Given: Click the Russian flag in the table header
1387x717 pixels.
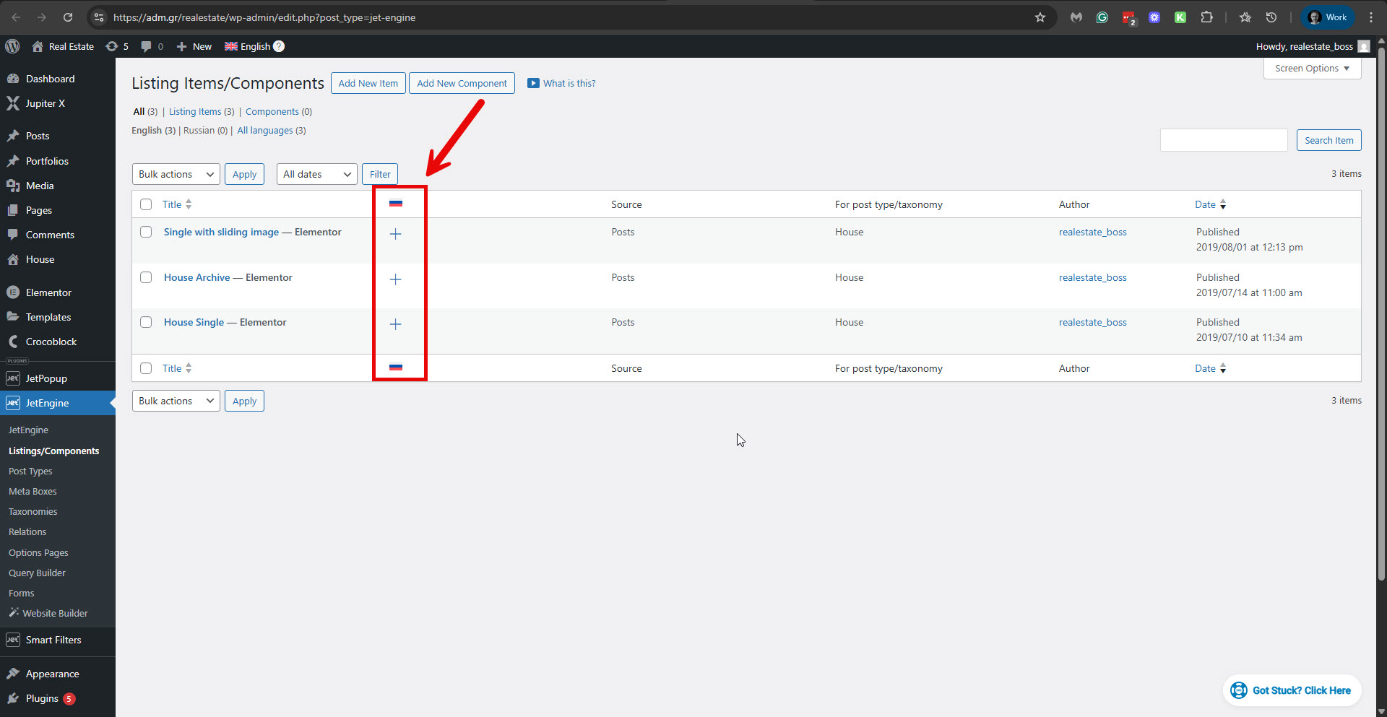Looking at the screenshot, I should pyautogui.click(x=396, y=204).
